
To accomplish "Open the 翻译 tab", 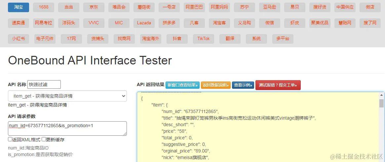I will [x=230, y=39].
